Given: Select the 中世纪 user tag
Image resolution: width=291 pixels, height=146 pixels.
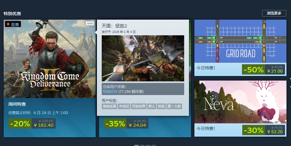Looking at the screenshot, I should click(124, 106).
